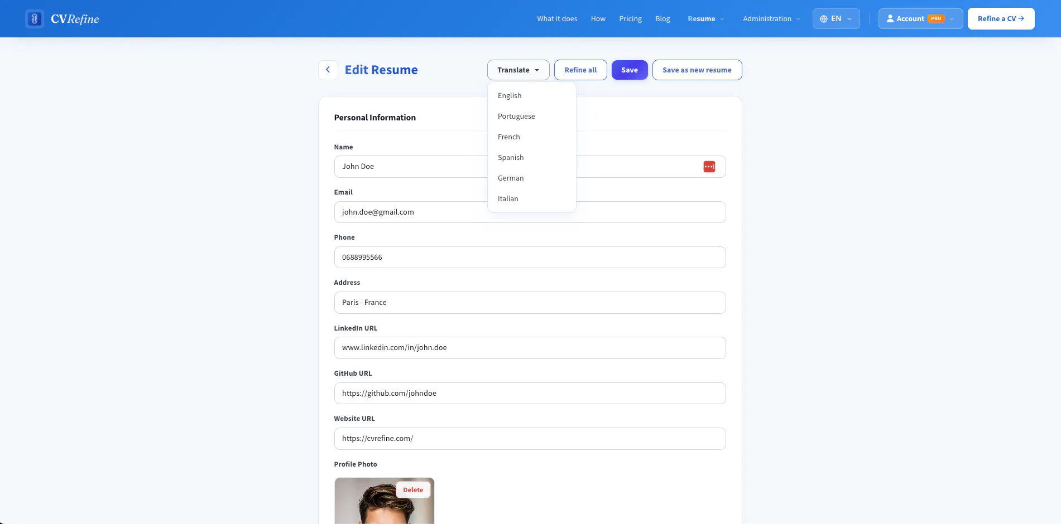The height and width of the screenshot is (524, 1061).
Task: Open the Pricing link
Action: [x=631, y=19]
